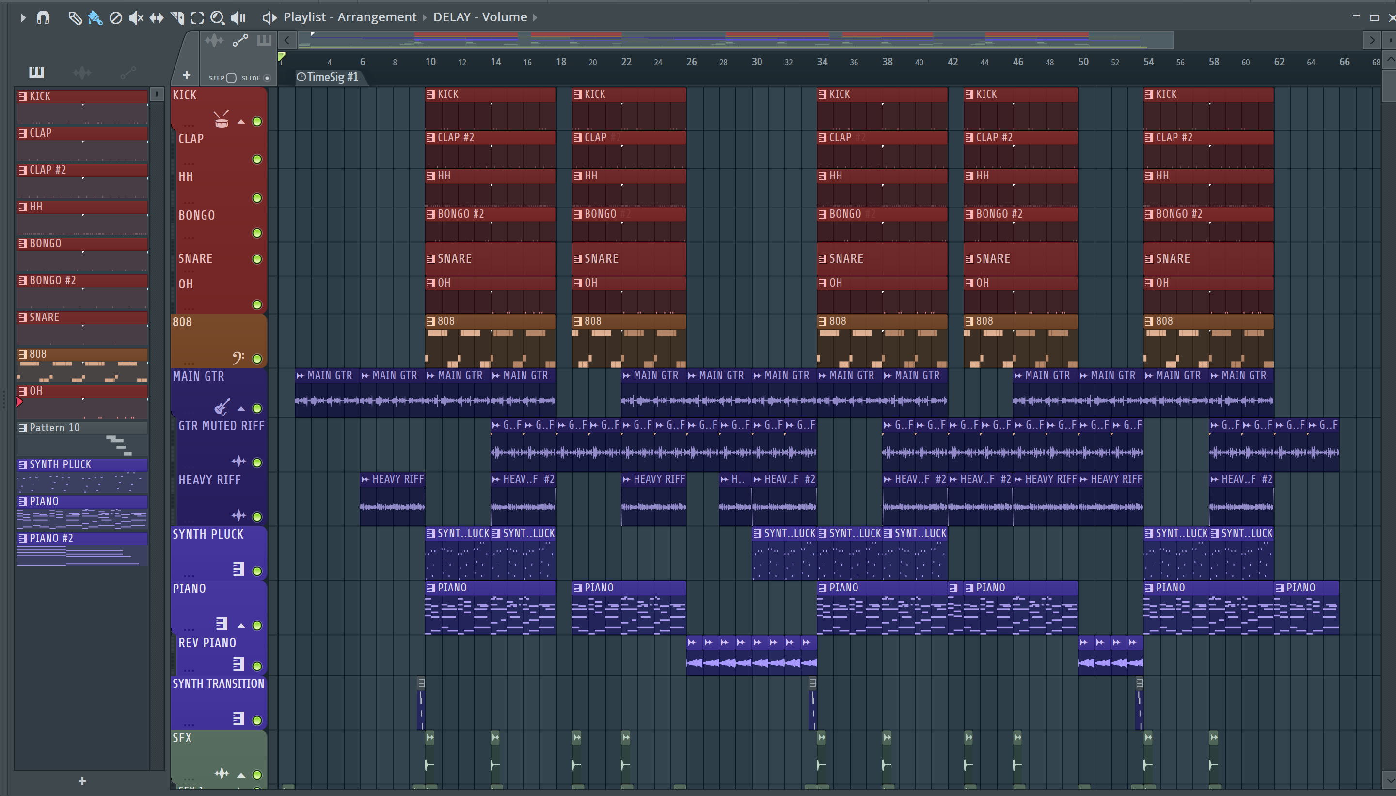This screenshot has height=796, width=1396.
Task: Open the playlist options menu arrow
Action: (x=23, y=17)
